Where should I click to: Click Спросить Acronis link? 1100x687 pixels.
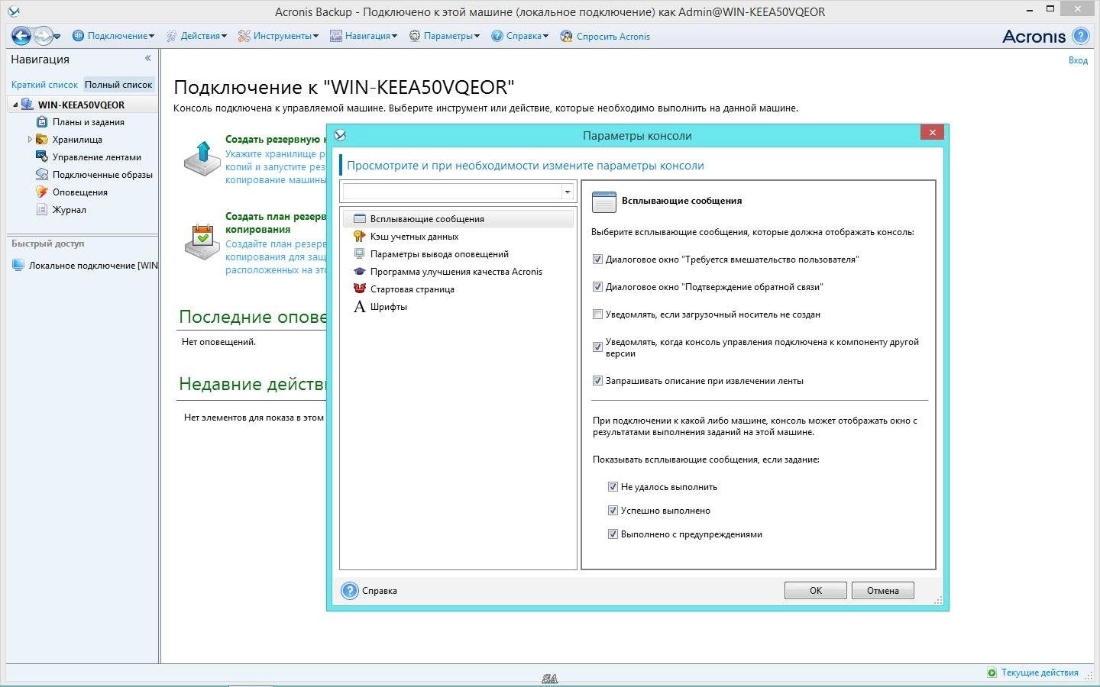coord(613,36)
